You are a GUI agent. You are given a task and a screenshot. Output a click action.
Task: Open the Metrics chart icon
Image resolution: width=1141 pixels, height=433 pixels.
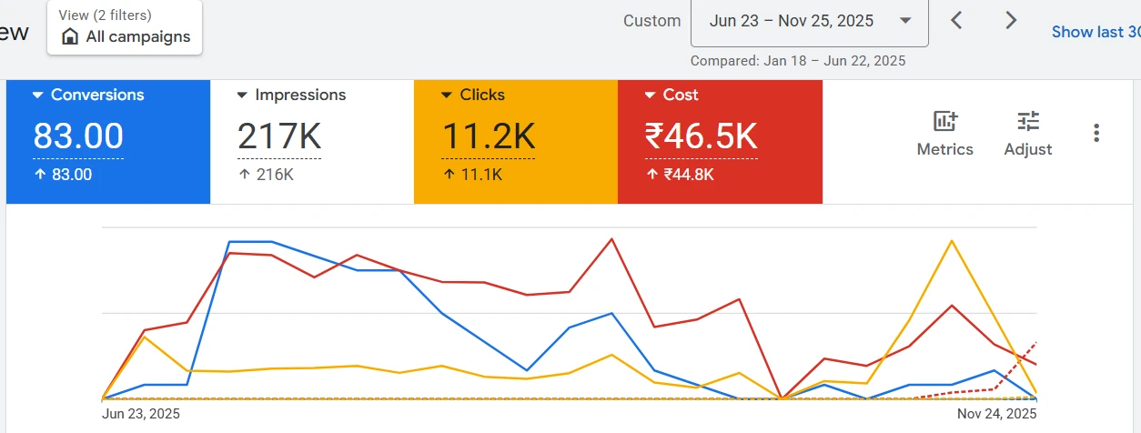[945, 121]
